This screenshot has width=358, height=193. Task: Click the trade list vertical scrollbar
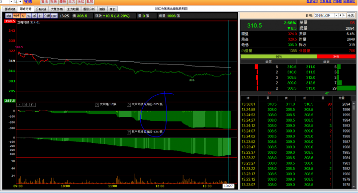pyautogui.click(x=354, y=145)
